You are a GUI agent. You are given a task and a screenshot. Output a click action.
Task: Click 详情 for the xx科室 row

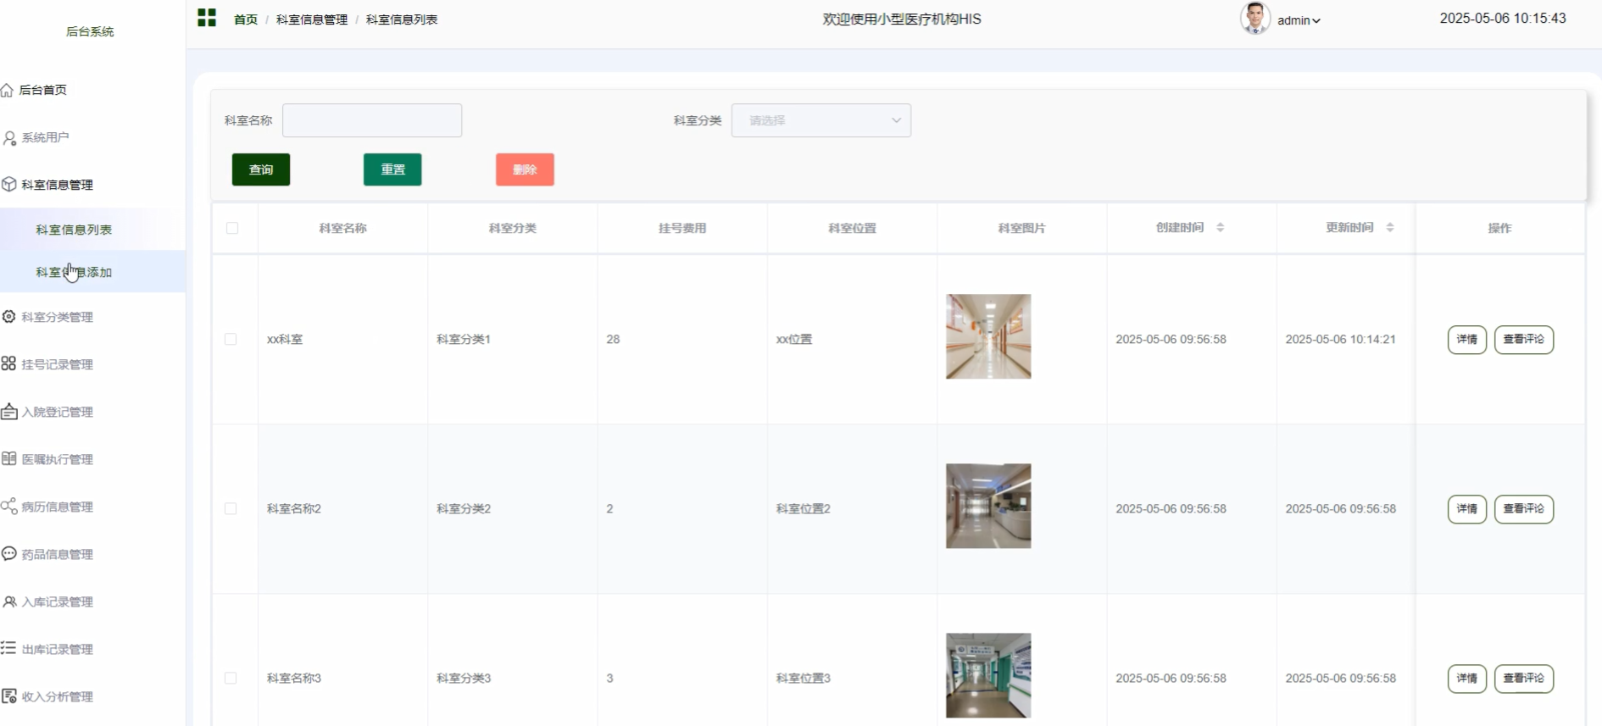click(1466, 340)
